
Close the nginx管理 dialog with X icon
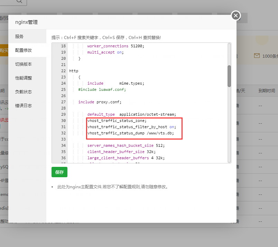click(x=236, y=16)
